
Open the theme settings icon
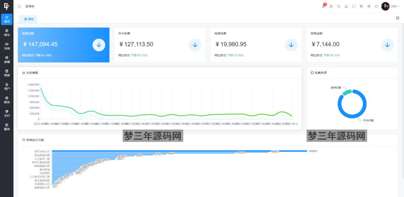(369, 6)
